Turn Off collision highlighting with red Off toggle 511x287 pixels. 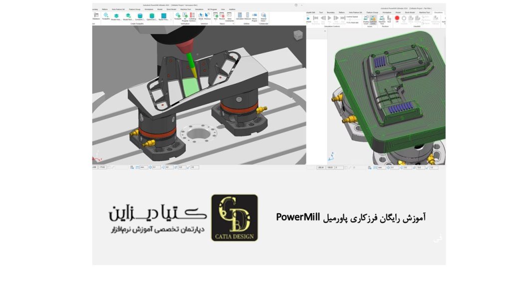pos(397,19)
